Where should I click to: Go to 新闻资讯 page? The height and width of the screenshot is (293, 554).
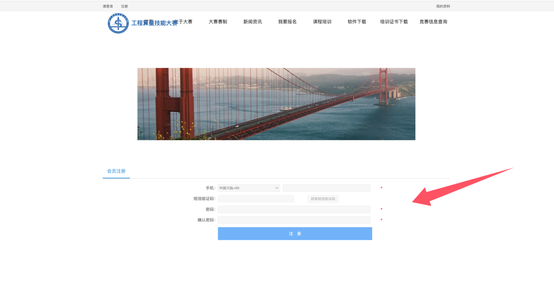coord(252,22)
